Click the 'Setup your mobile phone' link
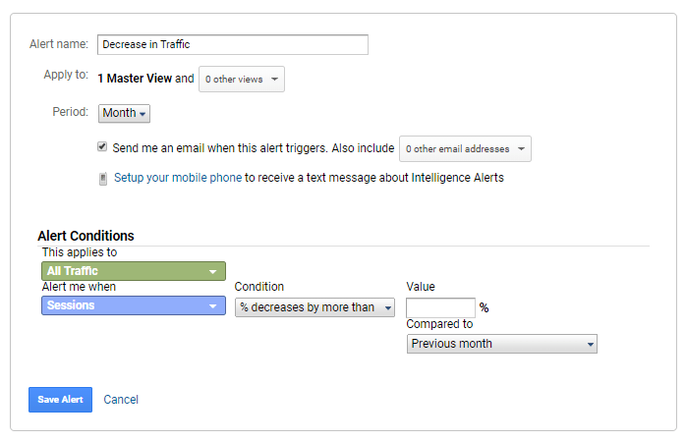The width and height of the screenshot is (686, 441). click(x=177, y=178)
